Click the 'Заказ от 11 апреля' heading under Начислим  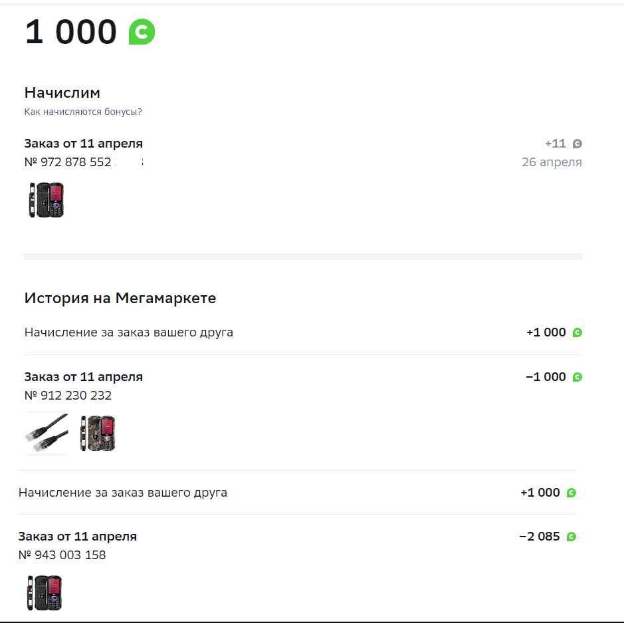pos(84,144)
